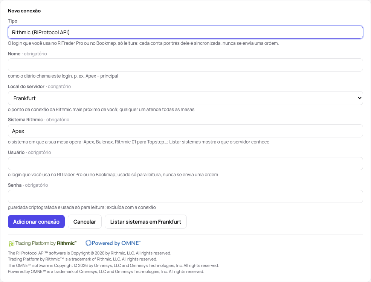
Task: Click the Senha label text
Action: click(x=15, y=185)
